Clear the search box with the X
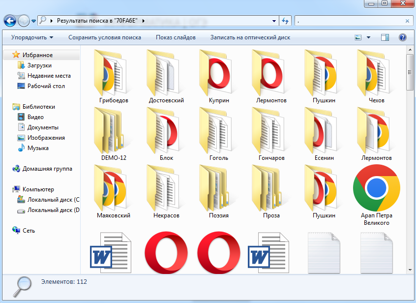Image resolution: width=416 pixels, height=303 pixels. point(407,21)
